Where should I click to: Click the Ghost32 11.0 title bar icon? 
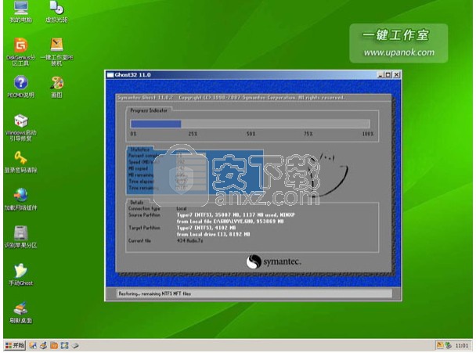click(x=110, y=74)
